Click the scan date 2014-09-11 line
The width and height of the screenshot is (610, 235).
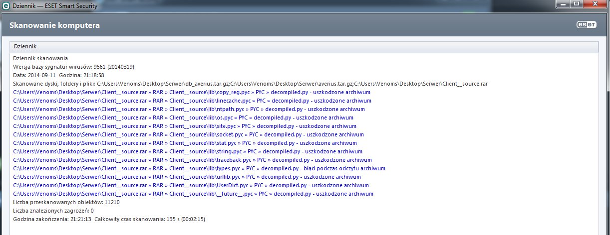point(58,75)
